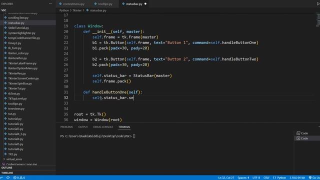Screen dimensions: 320x180
Task: Open timey2.py from Explorer
Action: (x=14, y=43)
